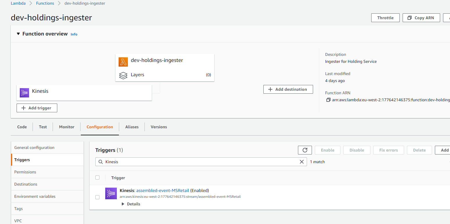The width and height of the screenshot is (450, 224).
Task: Copy Function ARN using copy icon
Action: tap(328, 100)
